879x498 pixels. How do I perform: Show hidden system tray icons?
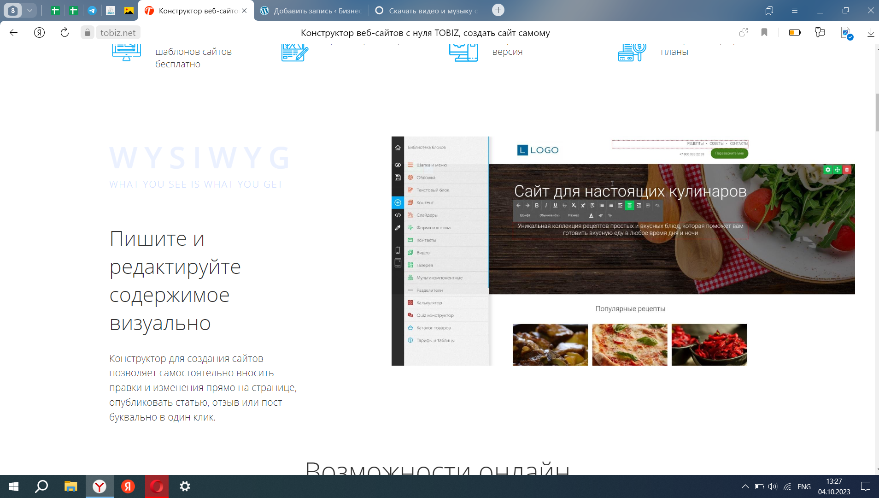(x=744, y=486)
